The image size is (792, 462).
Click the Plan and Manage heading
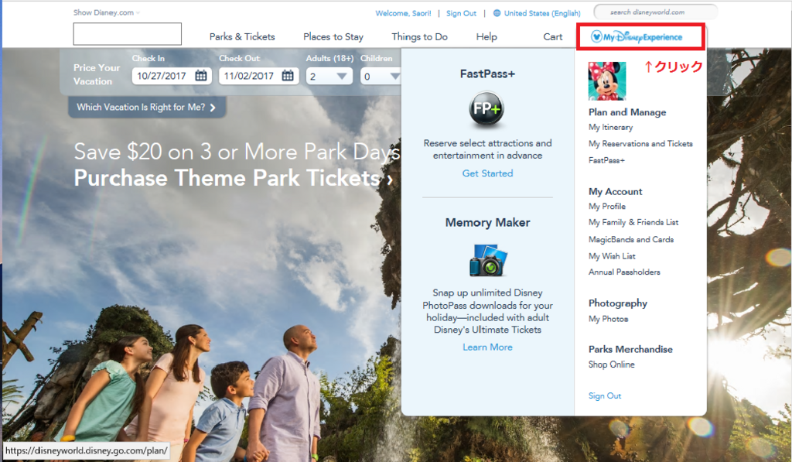click(x=626, y=112)
